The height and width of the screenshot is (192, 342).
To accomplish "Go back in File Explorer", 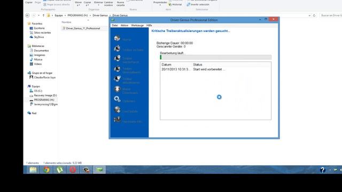I will click(27, 15).
